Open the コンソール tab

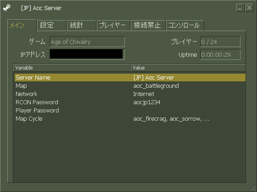pos(185,25)
